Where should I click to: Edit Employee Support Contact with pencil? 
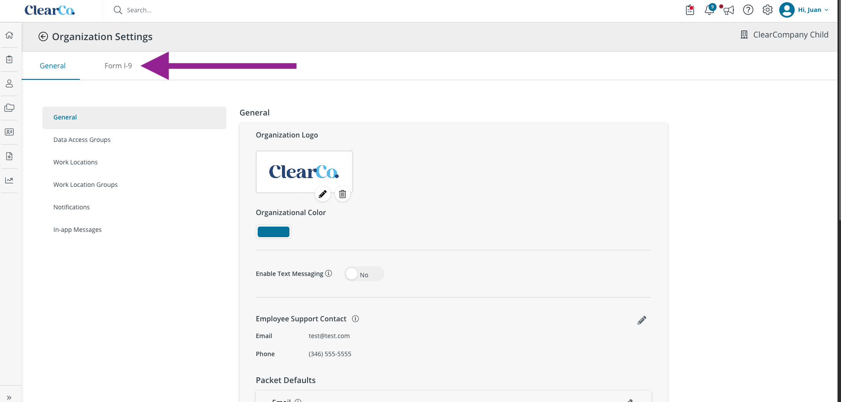pos(642,320)
